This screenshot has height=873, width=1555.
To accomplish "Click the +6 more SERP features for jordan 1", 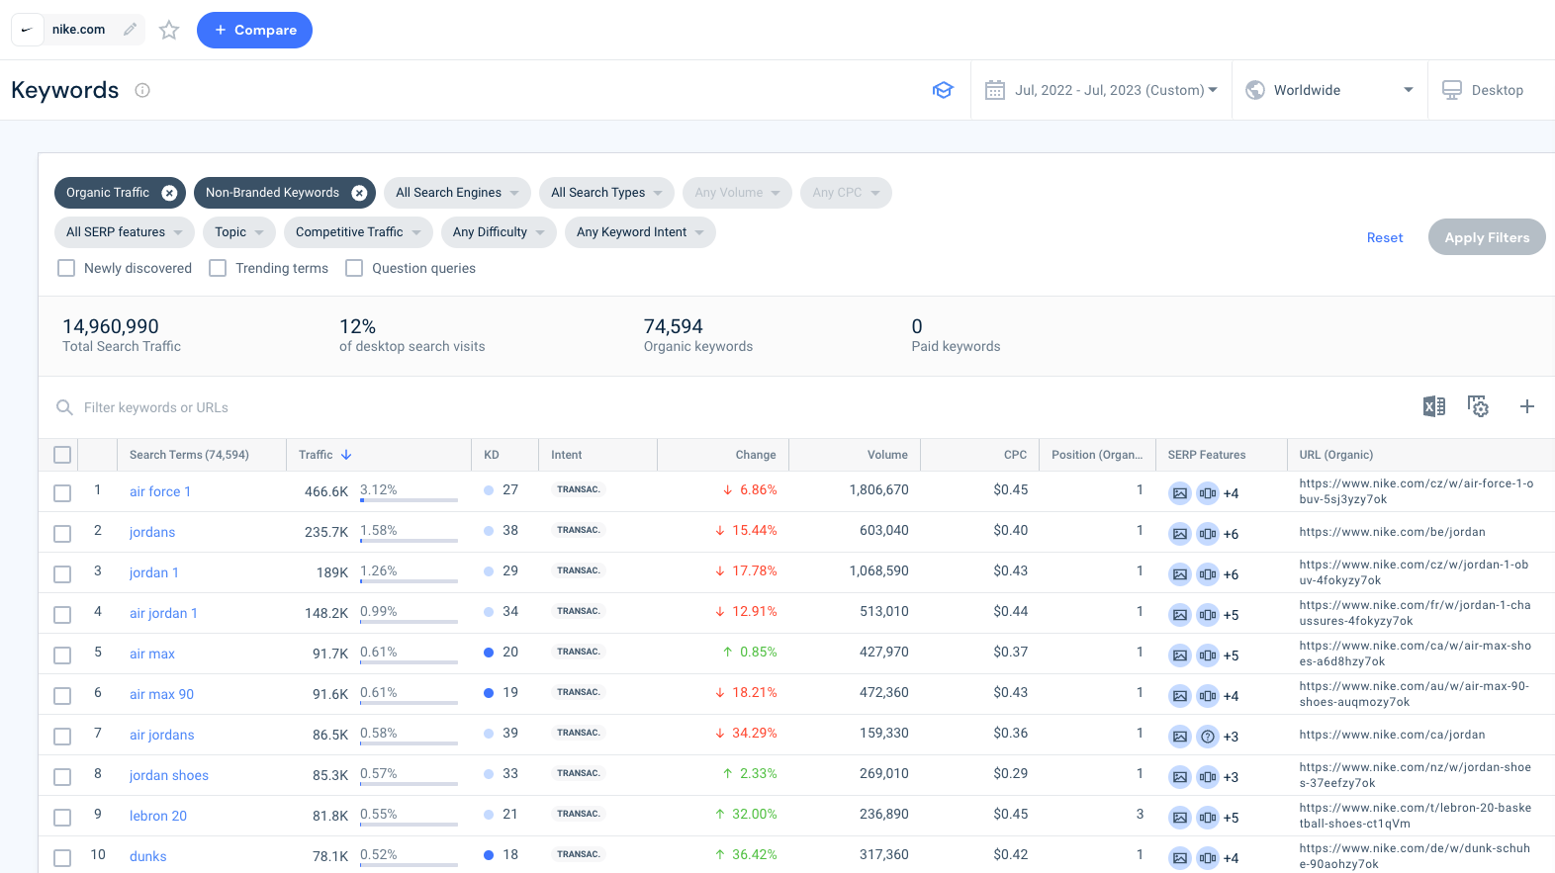I will [x=1232, y=574].
